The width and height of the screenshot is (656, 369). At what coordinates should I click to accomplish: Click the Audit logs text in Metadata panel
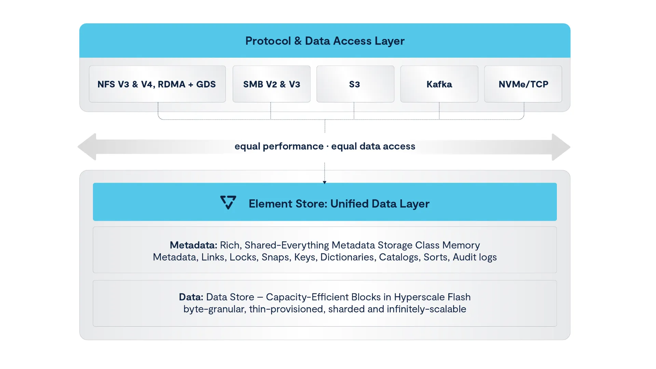tap(475, 257)
